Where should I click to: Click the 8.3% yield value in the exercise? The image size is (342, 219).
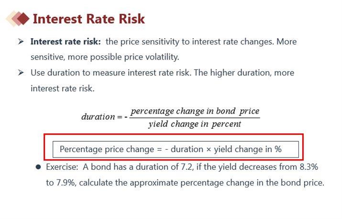(306, 167)
